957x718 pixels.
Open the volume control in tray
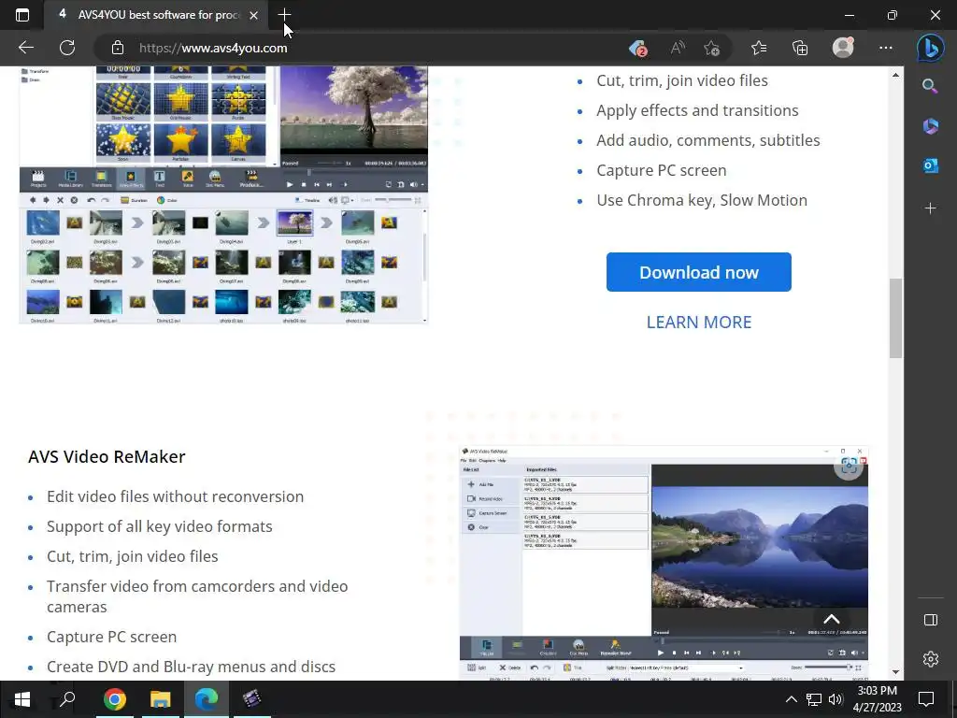point(836,699)
